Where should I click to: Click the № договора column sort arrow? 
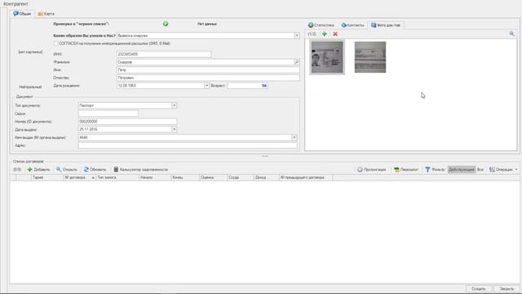[93, 178]
